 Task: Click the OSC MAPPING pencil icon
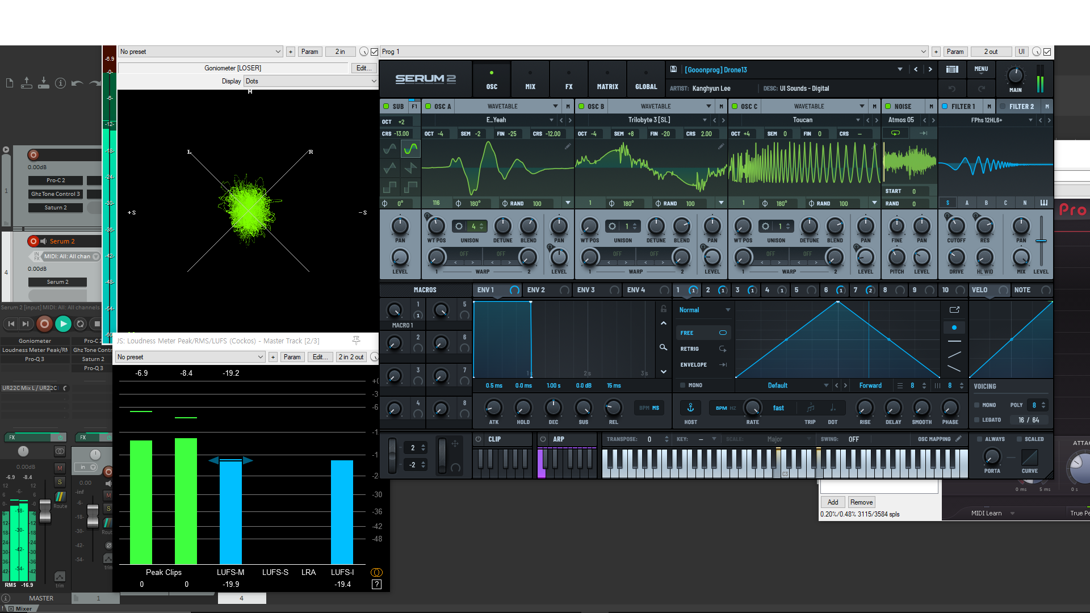click(959, 439)
